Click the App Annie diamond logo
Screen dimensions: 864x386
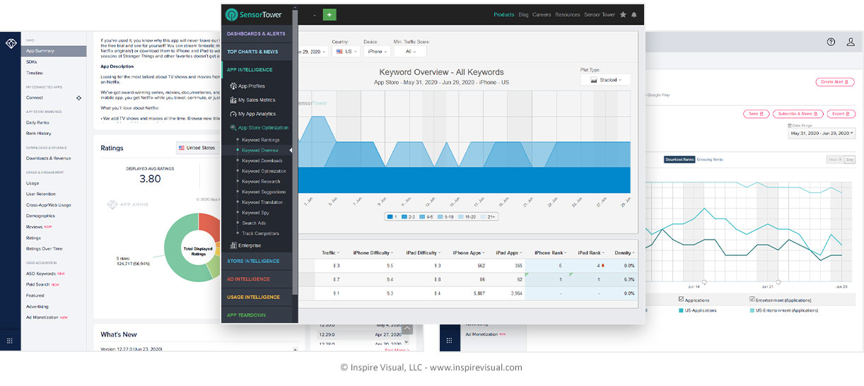pos(10,44)
